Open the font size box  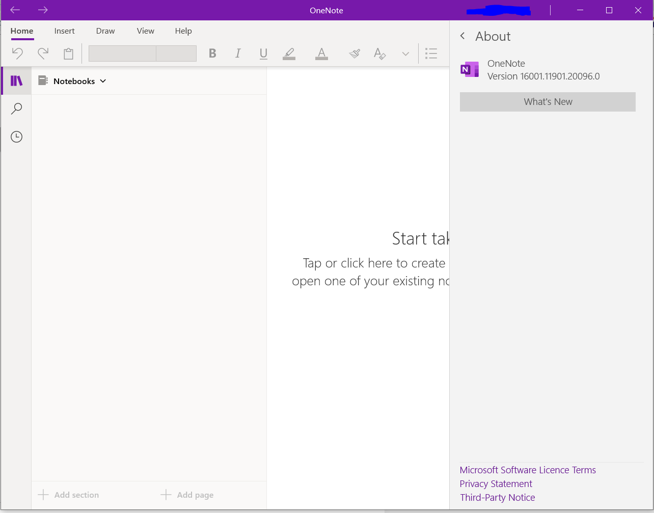click(176, 53)
